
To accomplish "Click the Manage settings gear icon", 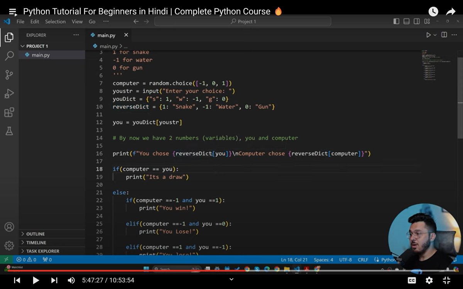I will coord(9,245).
